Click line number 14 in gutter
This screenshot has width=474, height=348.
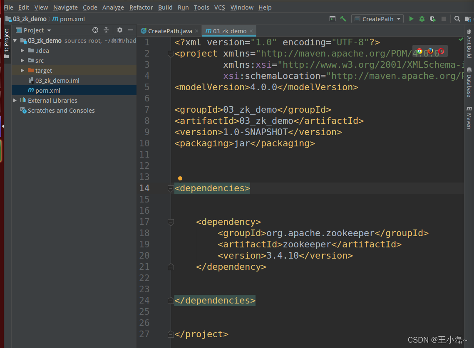point(144,188)
